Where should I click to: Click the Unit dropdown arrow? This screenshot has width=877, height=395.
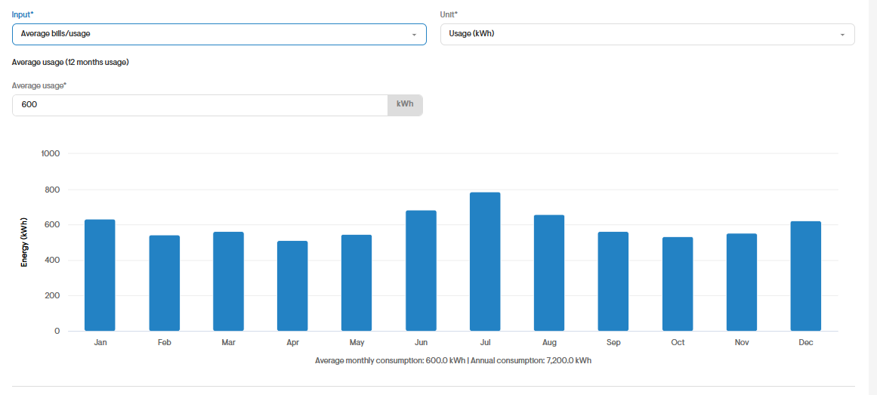[x=842, y=35]
